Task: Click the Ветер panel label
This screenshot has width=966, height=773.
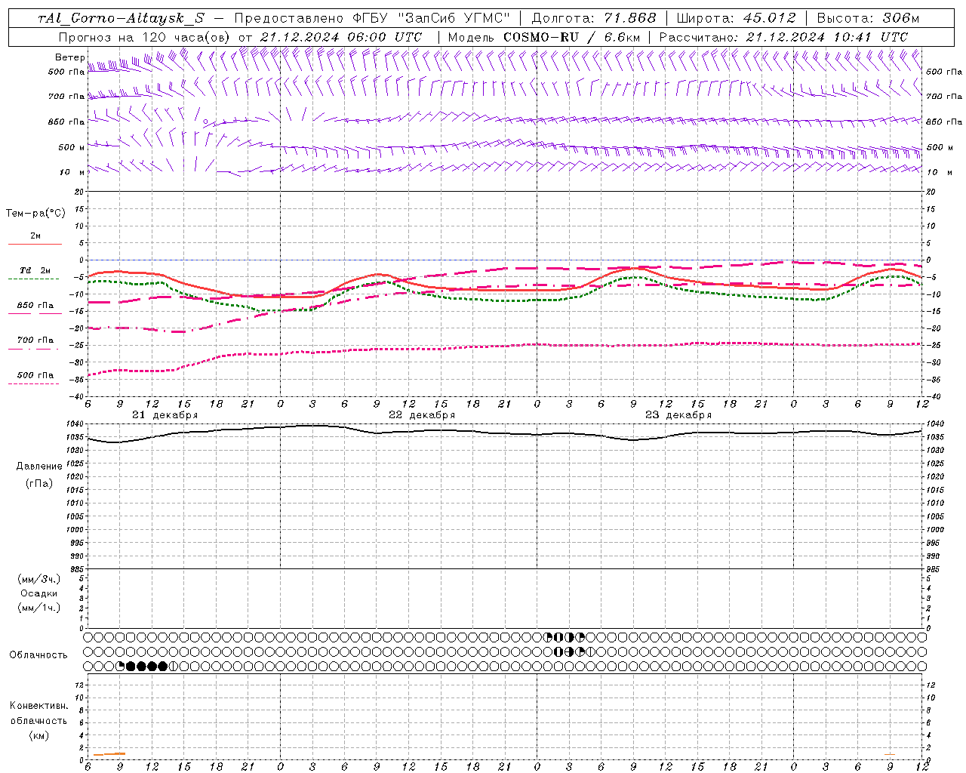Action: 69,57
